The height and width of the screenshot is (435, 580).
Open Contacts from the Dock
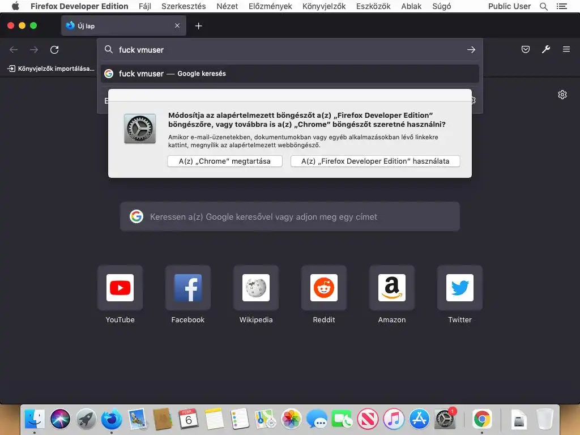point(163,419)
